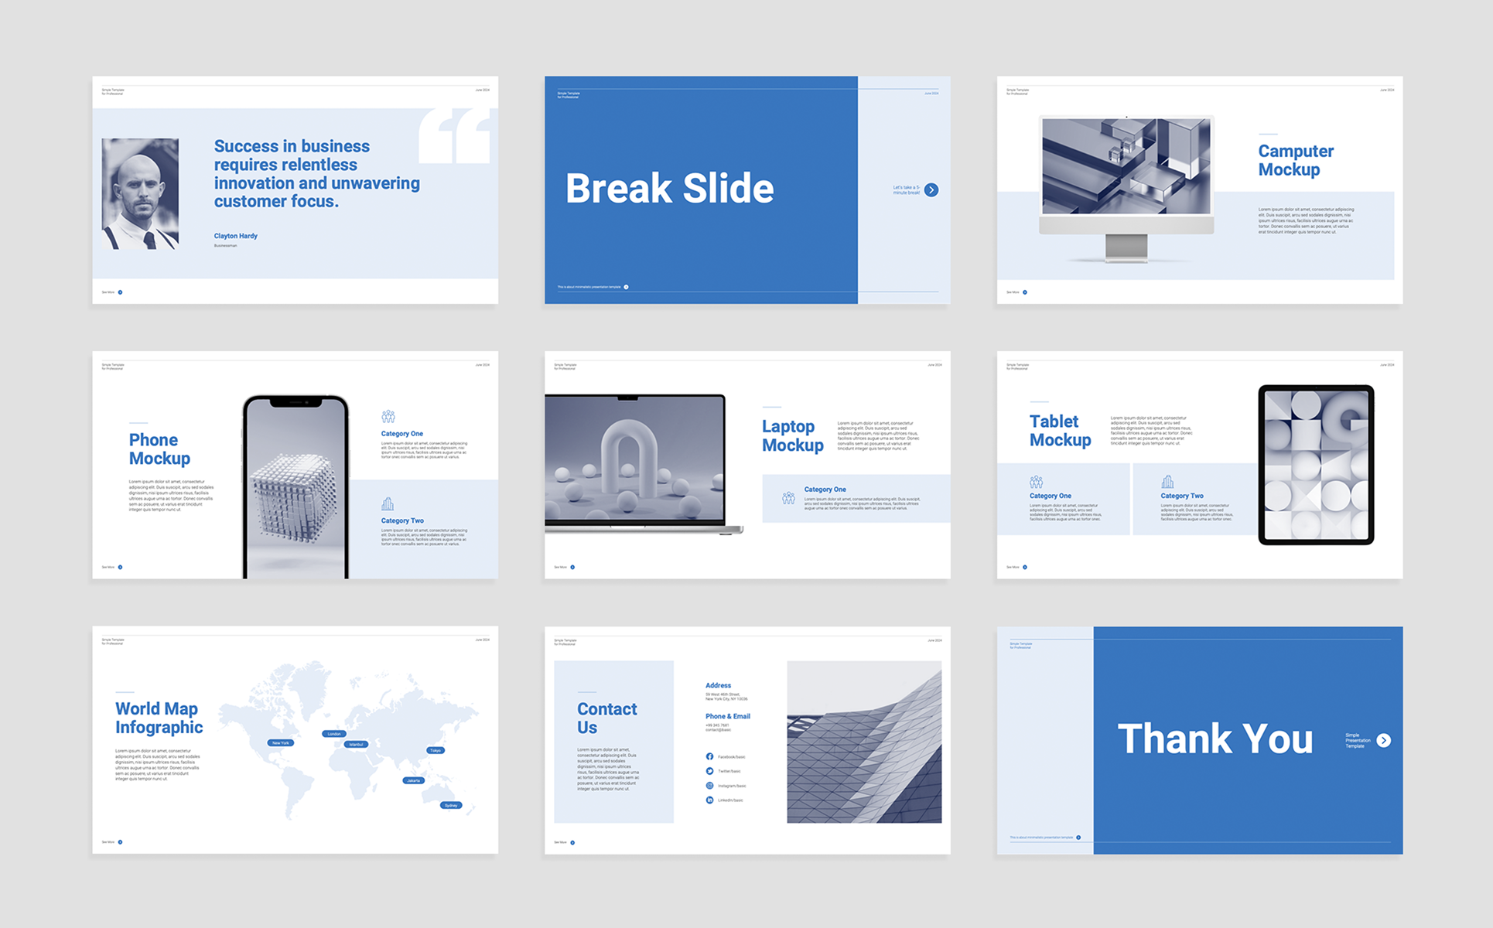Click the Instagram icon on Contact Us slide
The height and width of the screenshot is (928, 1493).
pos(709,786)
